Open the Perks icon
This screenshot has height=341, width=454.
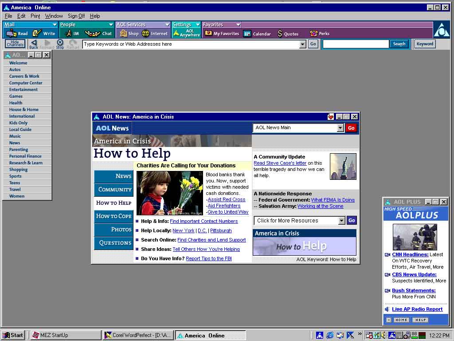pyautogui.click(x=313, y=33)
